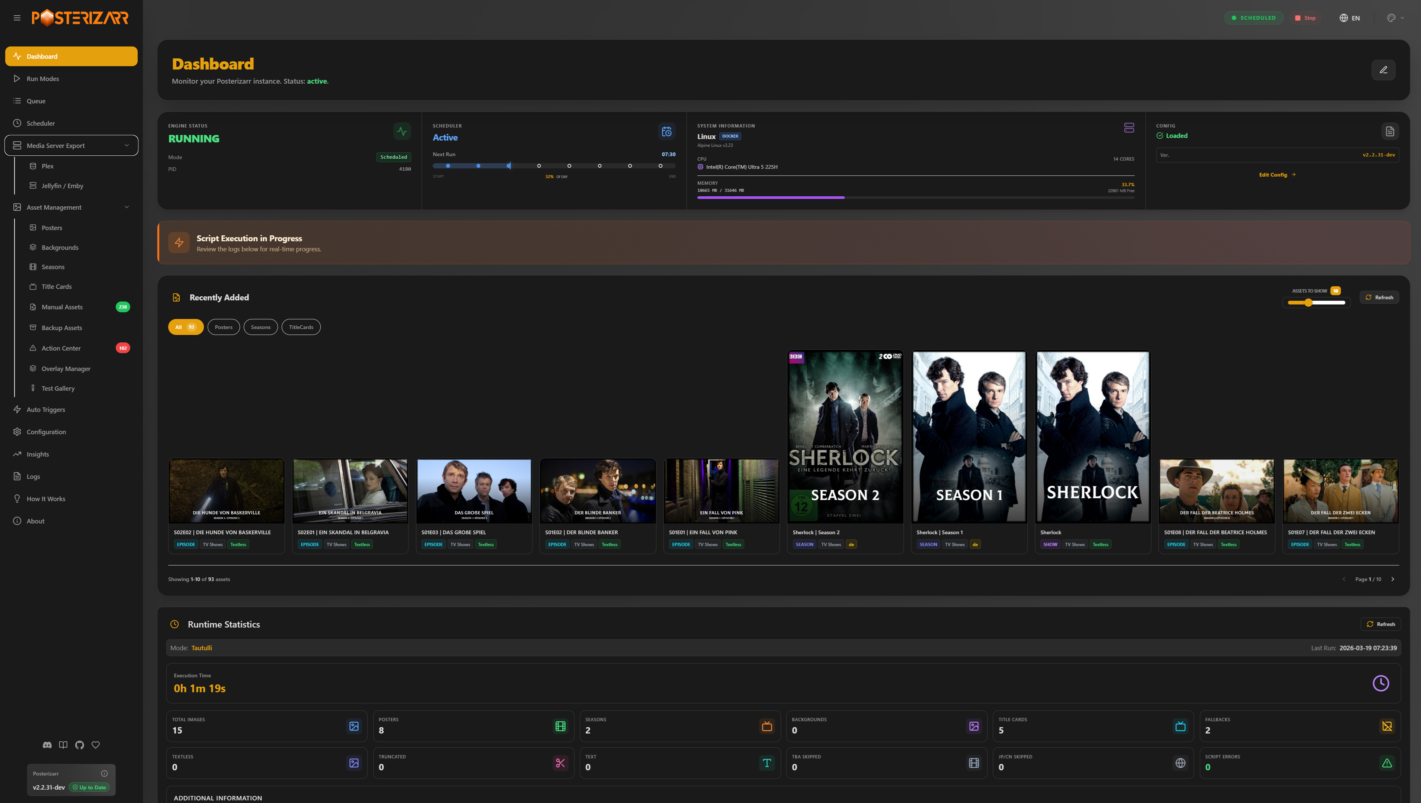Click the scheduler calendar-clock icon
1421x803 pixels.
pyautogui.click(x=667, y=131)
